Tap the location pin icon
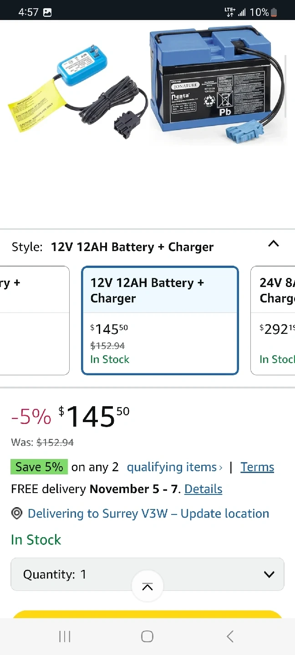Screen dimensions: 295x655 [17, 514]
